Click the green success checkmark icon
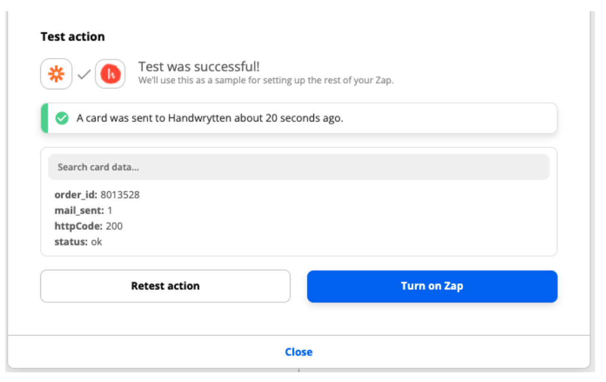Image resolution: width=606 pixels, height=382 pixels. pos(62,118)
